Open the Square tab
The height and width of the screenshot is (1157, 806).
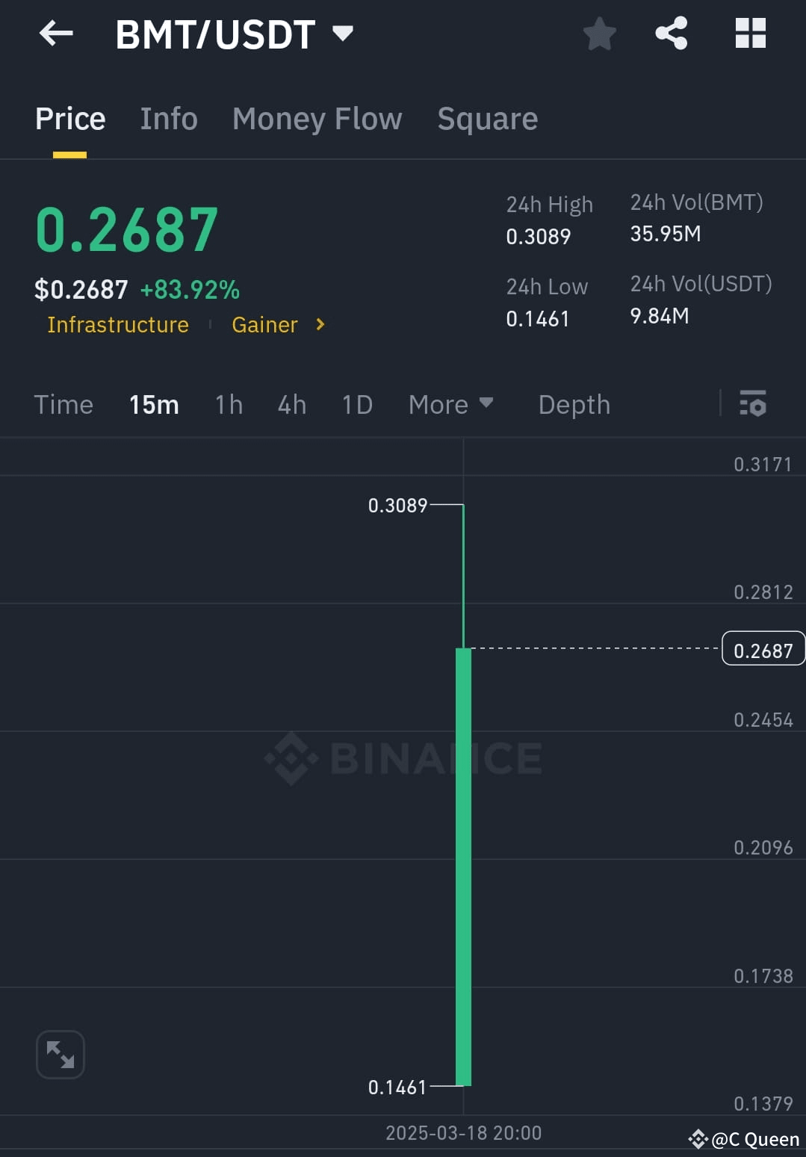487,118
